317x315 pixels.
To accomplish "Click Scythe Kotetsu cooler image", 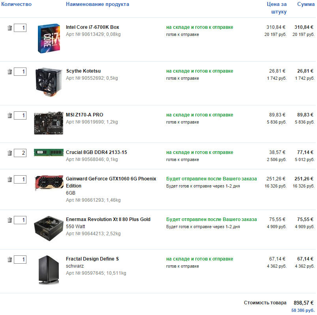I will tap(49, 82).
